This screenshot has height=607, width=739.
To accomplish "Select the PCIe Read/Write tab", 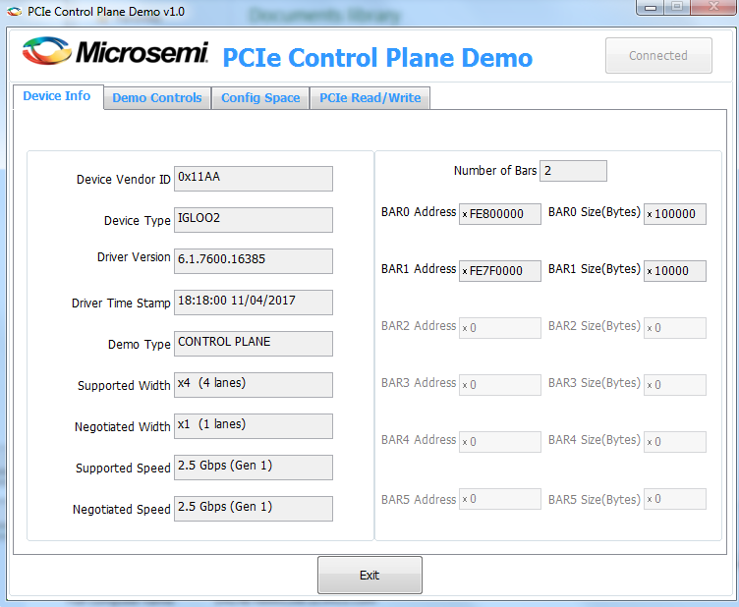I will pos(369,98).
